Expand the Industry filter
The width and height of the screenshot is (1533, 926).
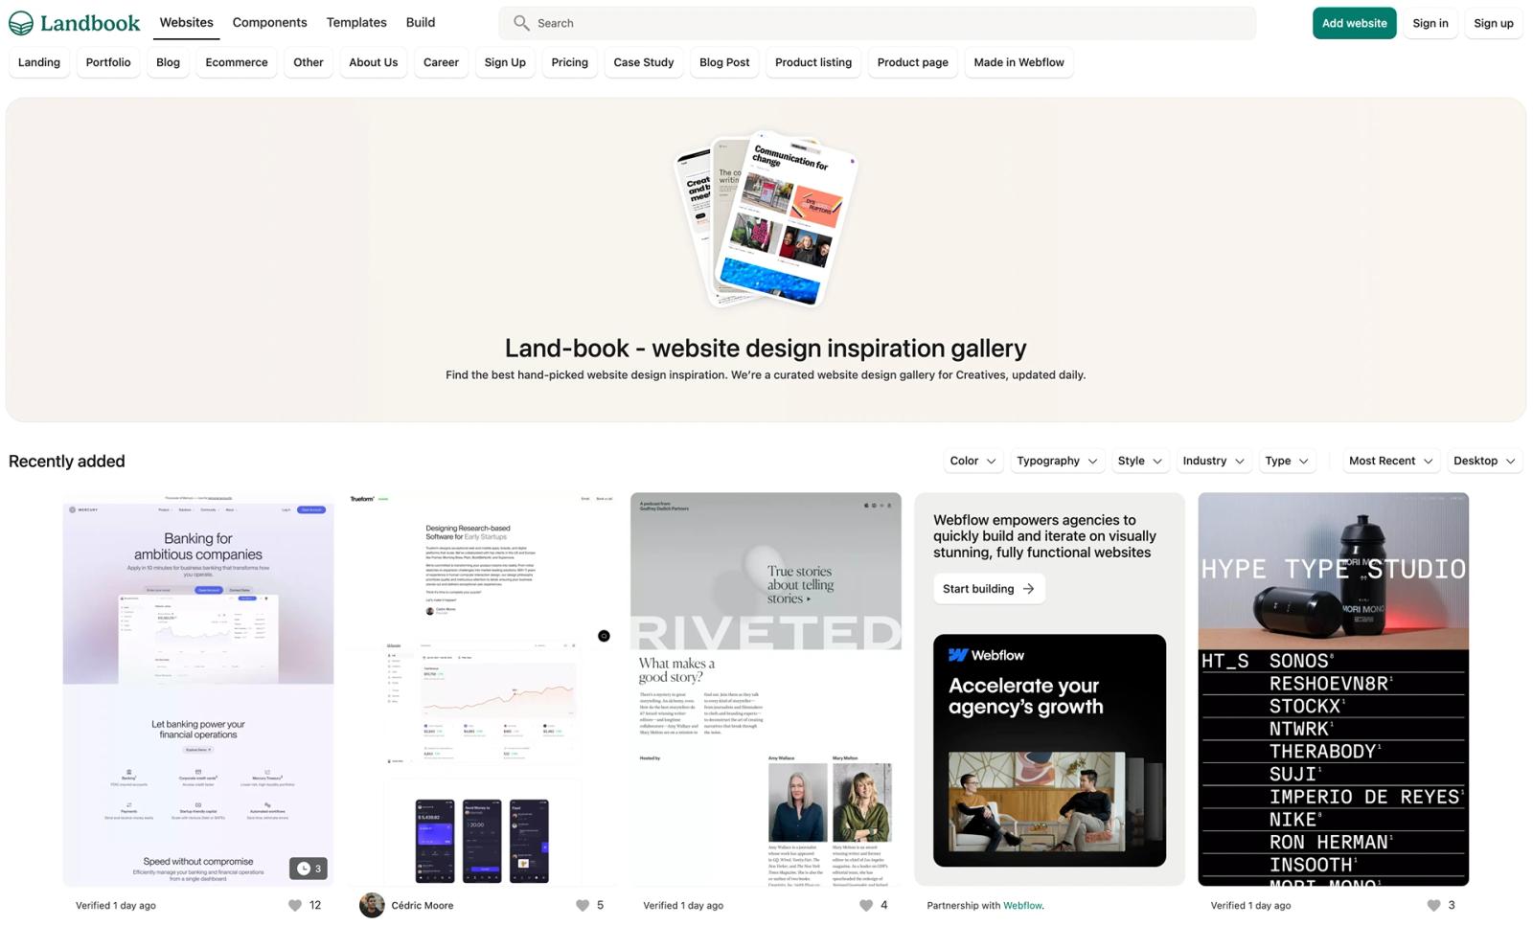pyautogui.click(x=1213, y=461)
